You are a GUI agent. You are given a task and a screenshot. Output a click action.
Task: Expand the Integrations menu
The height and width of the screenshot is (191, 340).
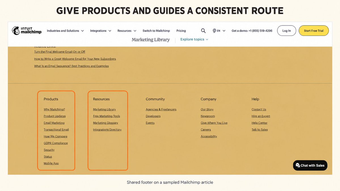tap(101, 31)
